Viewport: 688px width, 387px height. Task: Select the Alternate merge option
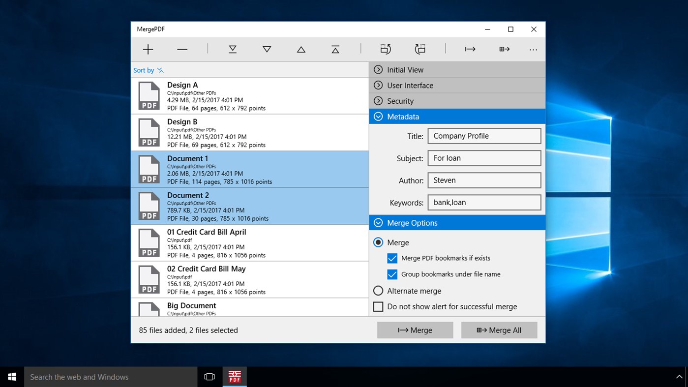click(378, 291)
